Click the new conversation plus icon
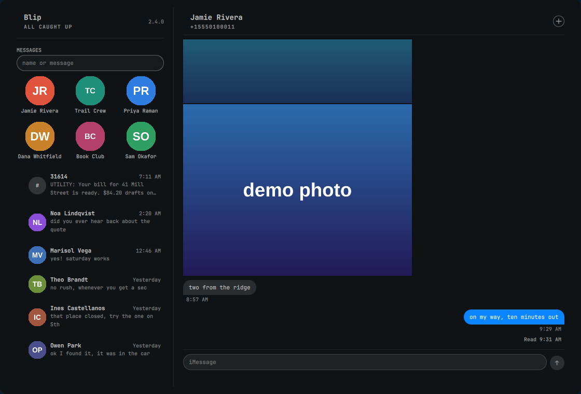This screenshot has width=581, height=394. click(558, 21)
